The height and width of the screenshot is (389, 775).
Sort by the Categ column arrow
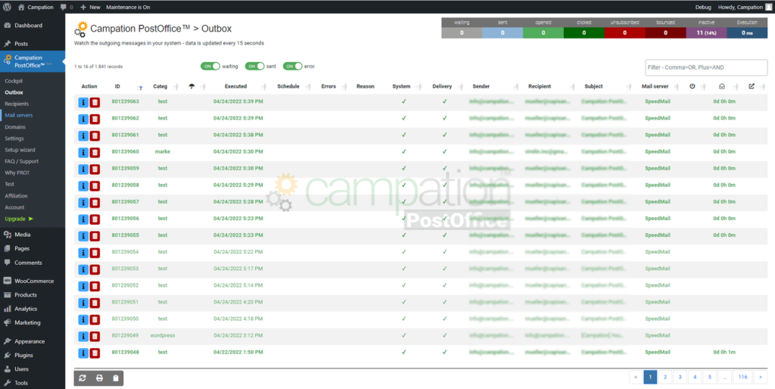coord(176,87)
